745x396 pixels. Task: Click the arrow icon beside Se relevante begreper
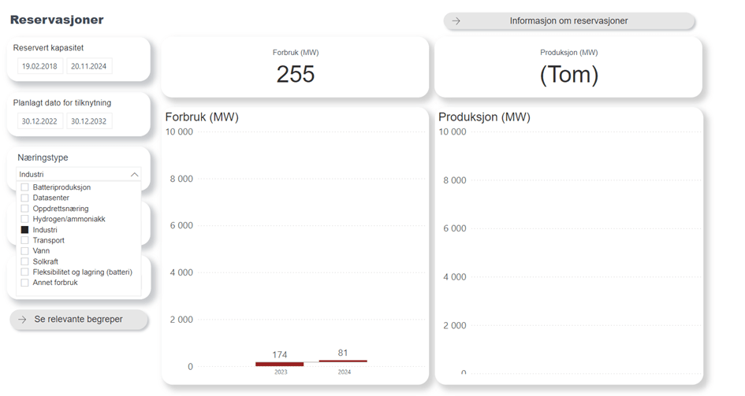(22, 320)
